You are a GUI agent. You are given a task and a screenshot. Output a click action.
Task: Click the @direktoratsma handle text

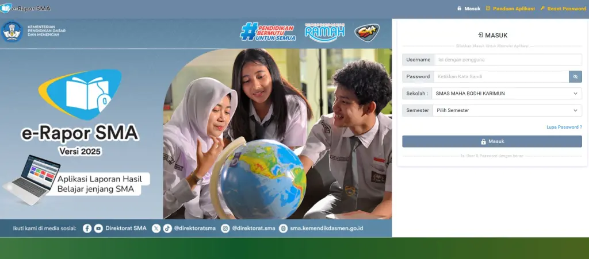point(195,228)
